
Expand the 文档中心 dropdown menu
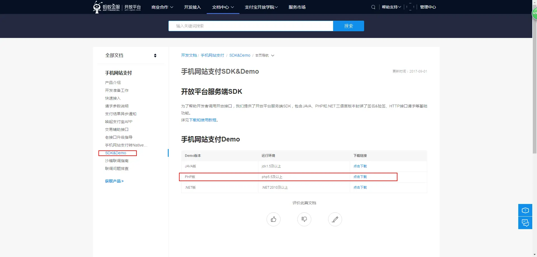point(223,7)
